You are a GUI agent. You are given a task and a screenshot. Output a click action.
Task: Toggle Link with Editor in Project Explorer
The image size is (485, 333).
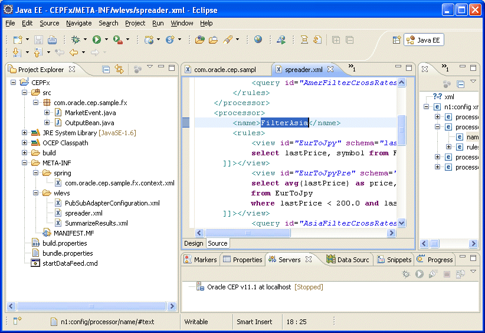(120, 69)
